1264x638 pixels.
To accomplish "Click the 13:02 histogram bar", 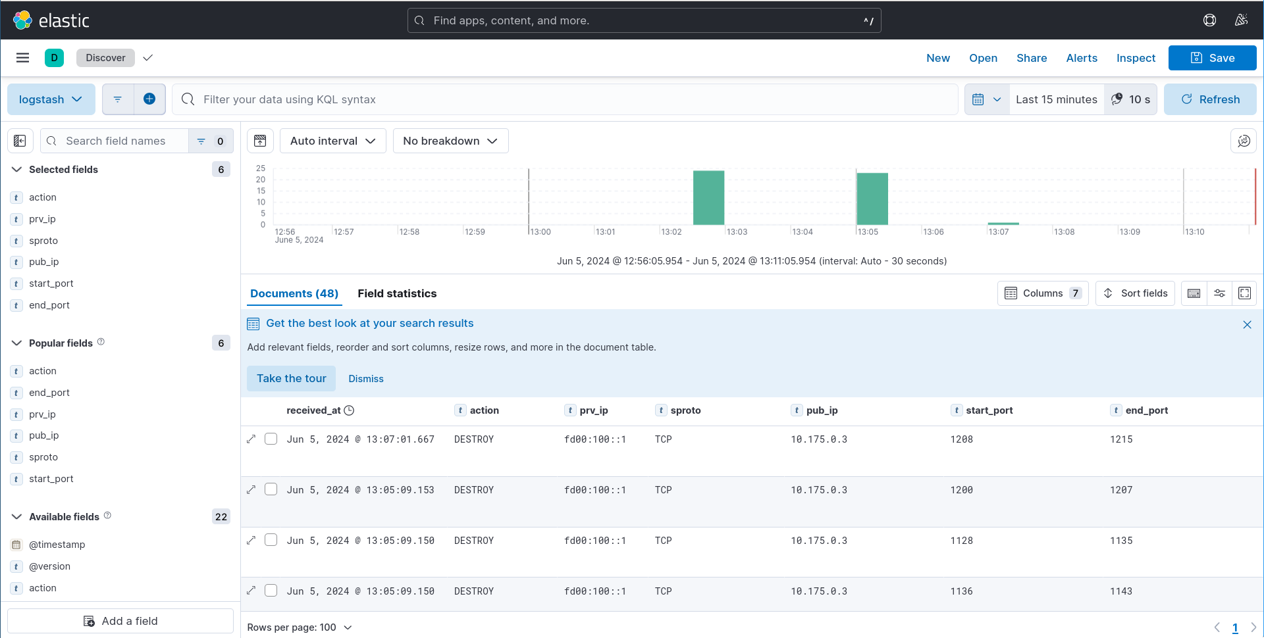I will click(708, 197).
